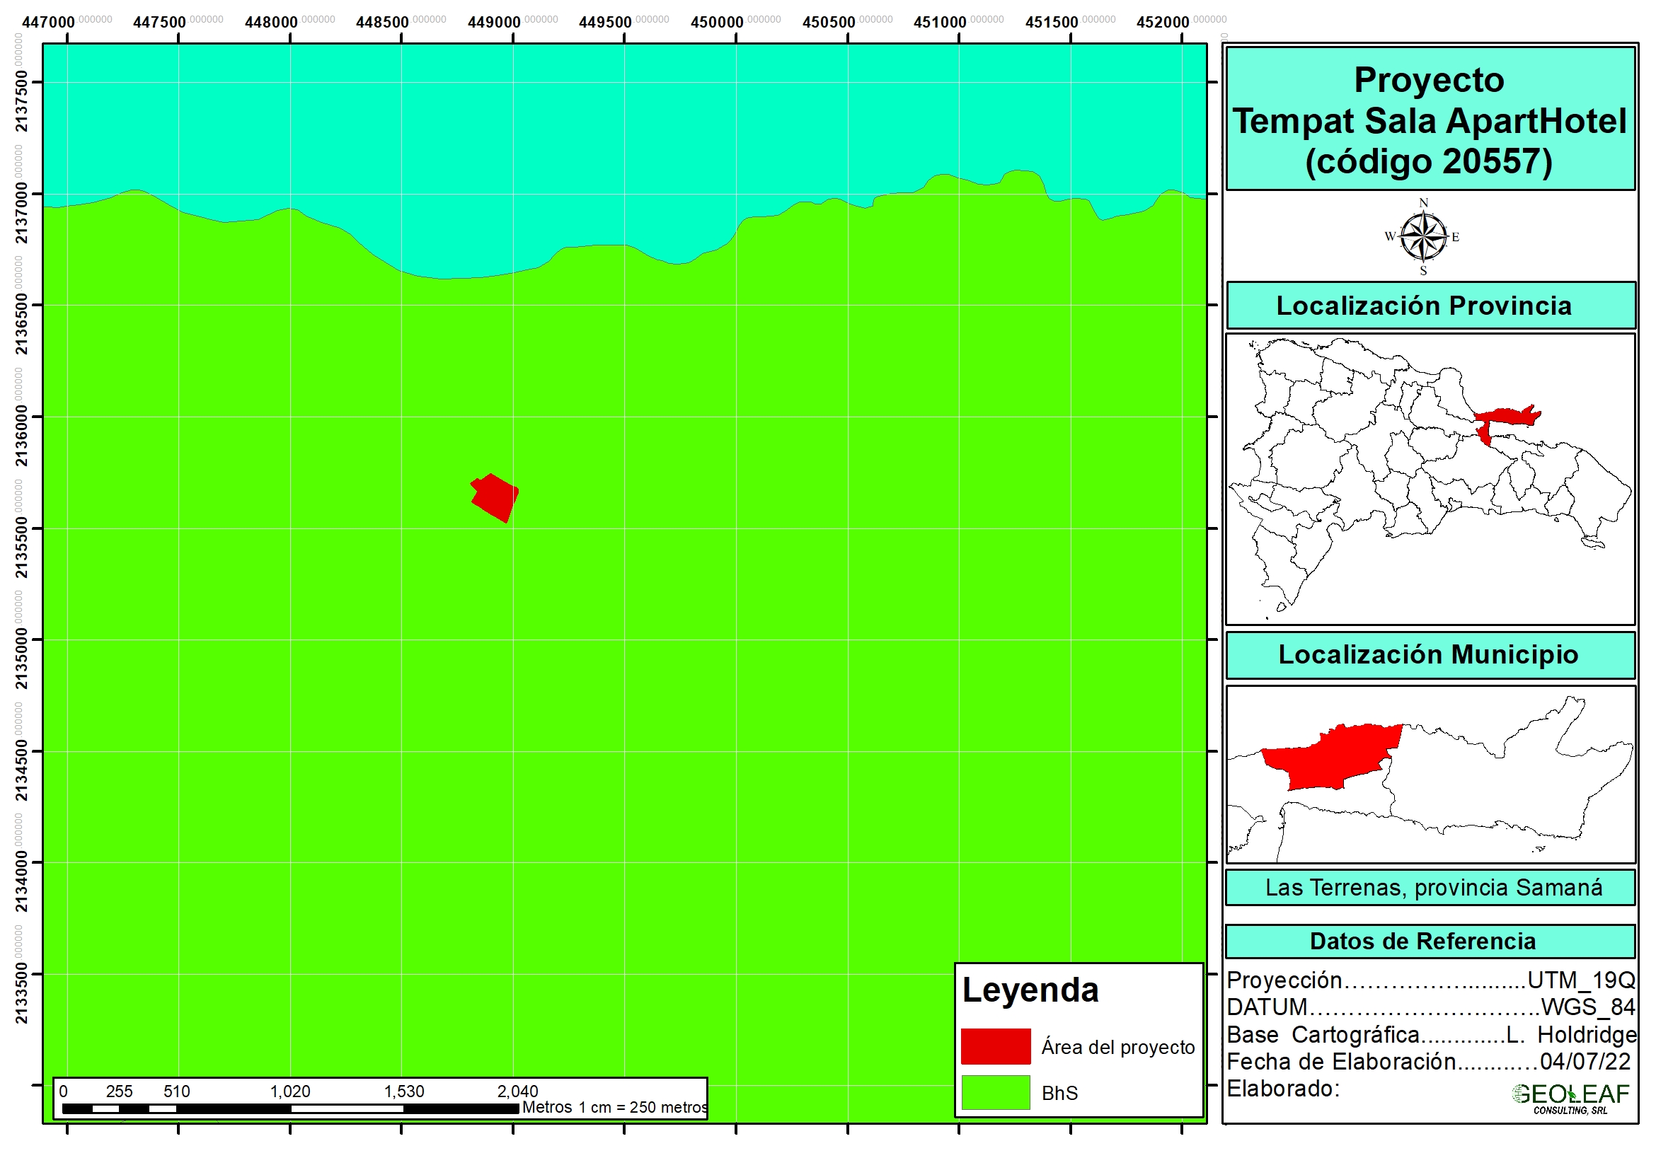Click the Datos de Referencia header

(x=1422, y=942)
